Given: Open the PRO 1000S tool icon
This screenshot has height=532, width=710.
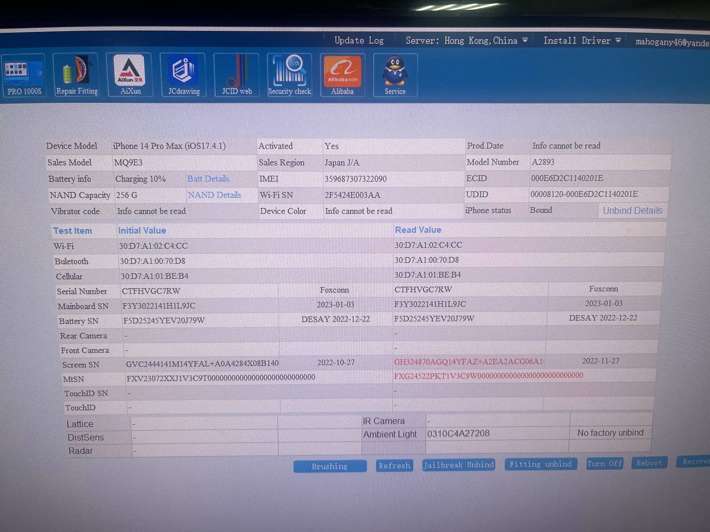Looking at the screenshot, I should (23, 75).
